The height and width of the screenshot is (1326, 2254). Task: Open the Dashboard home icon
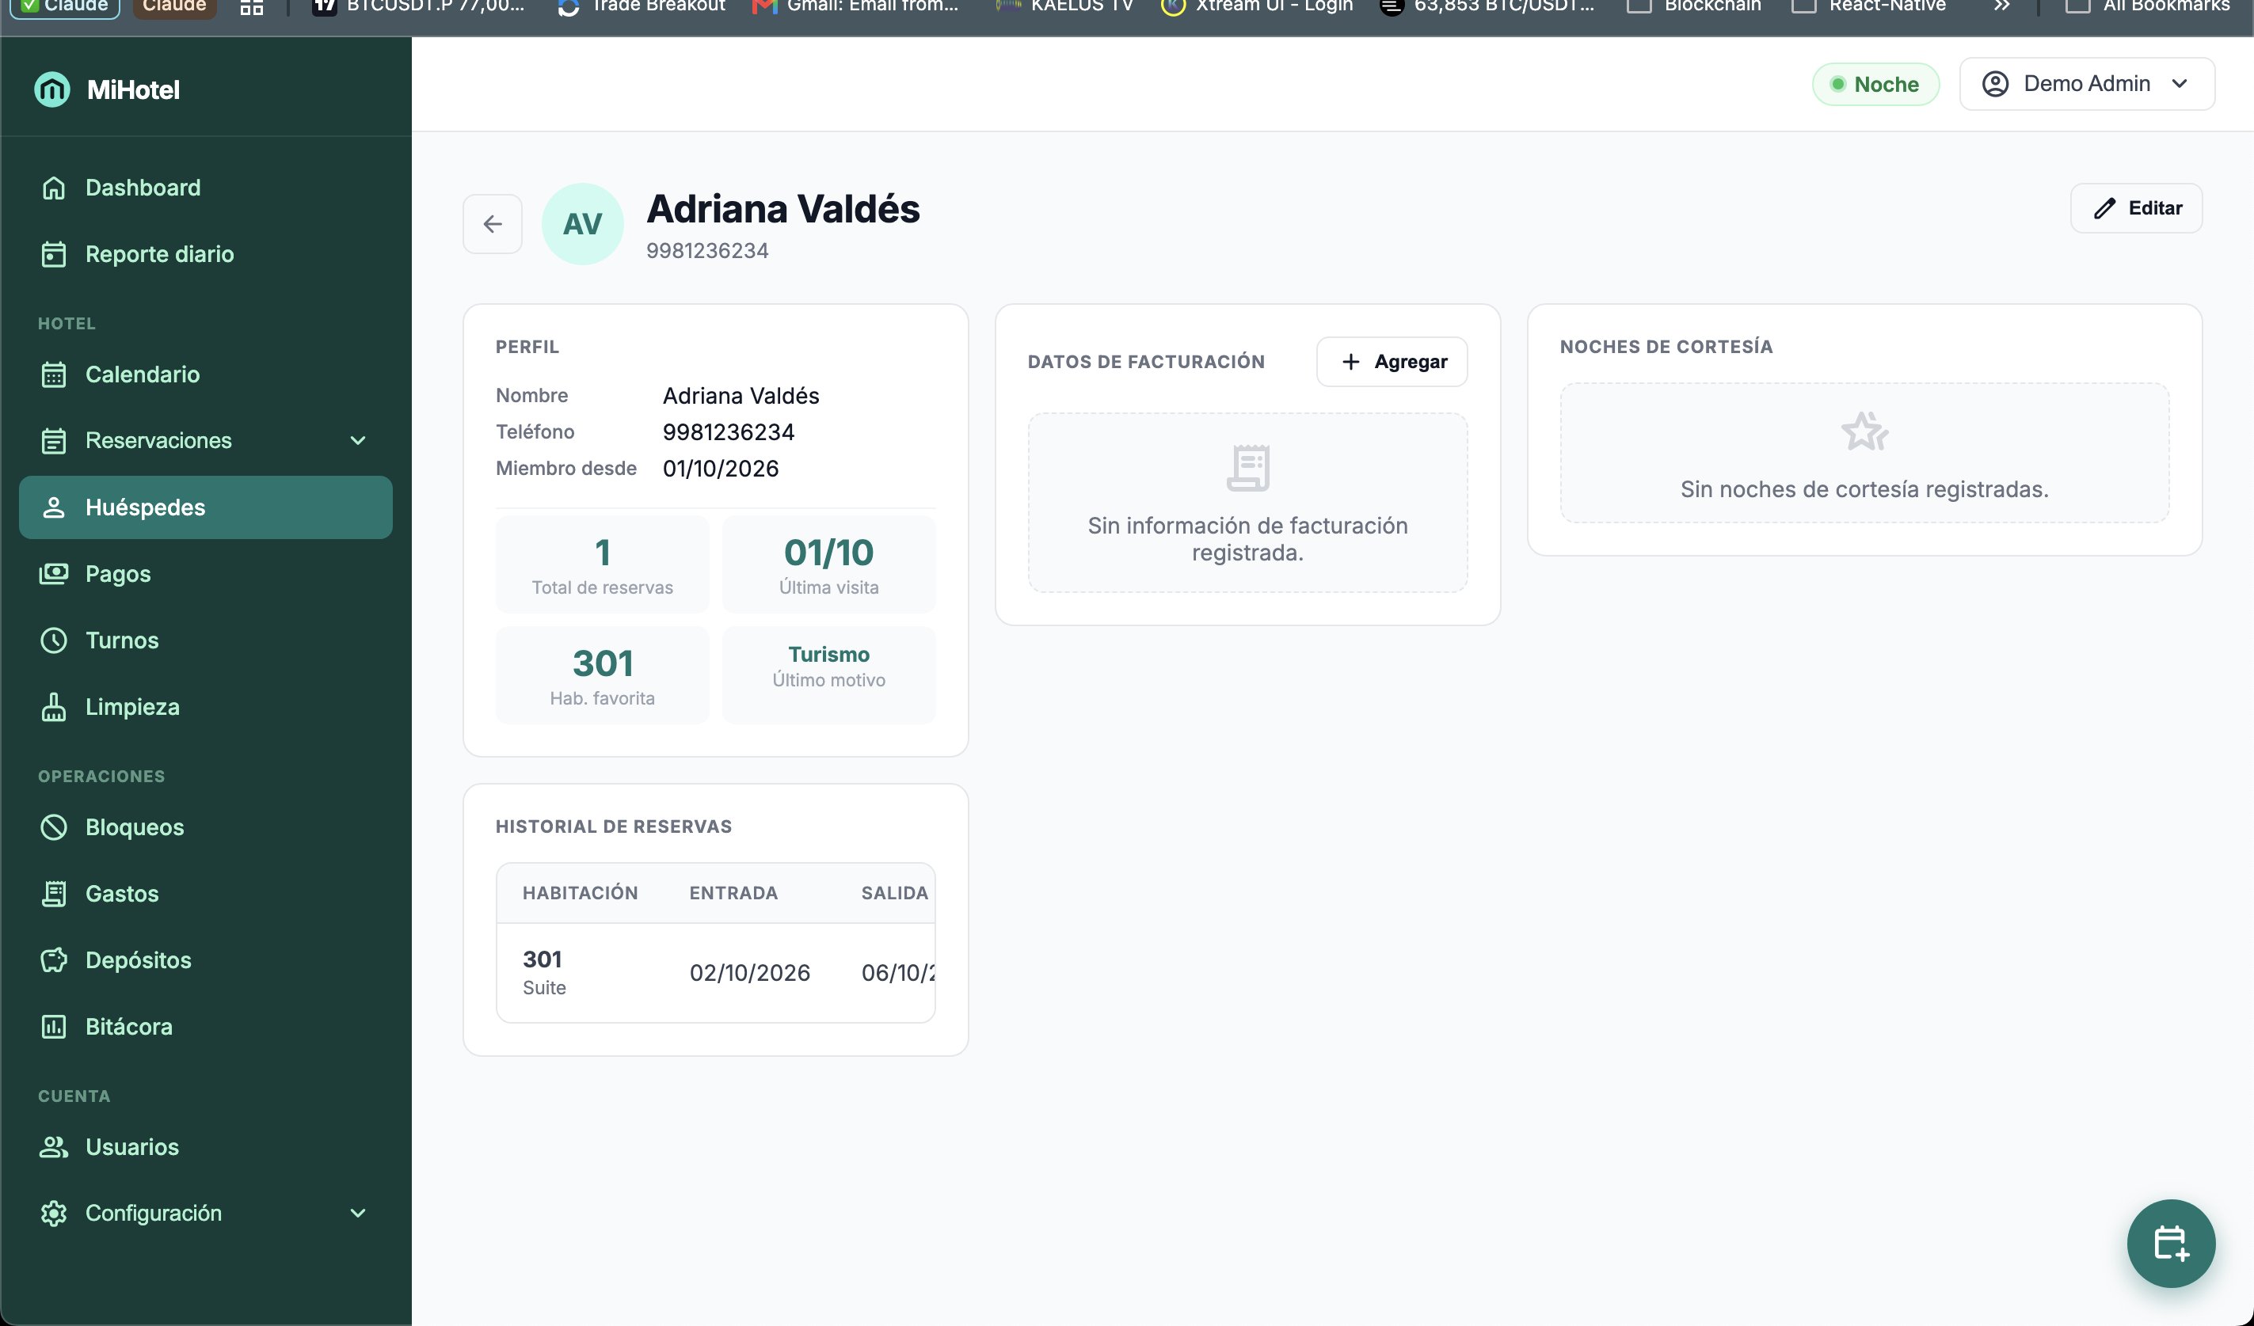pyautogui.click(x=54, y=188)
